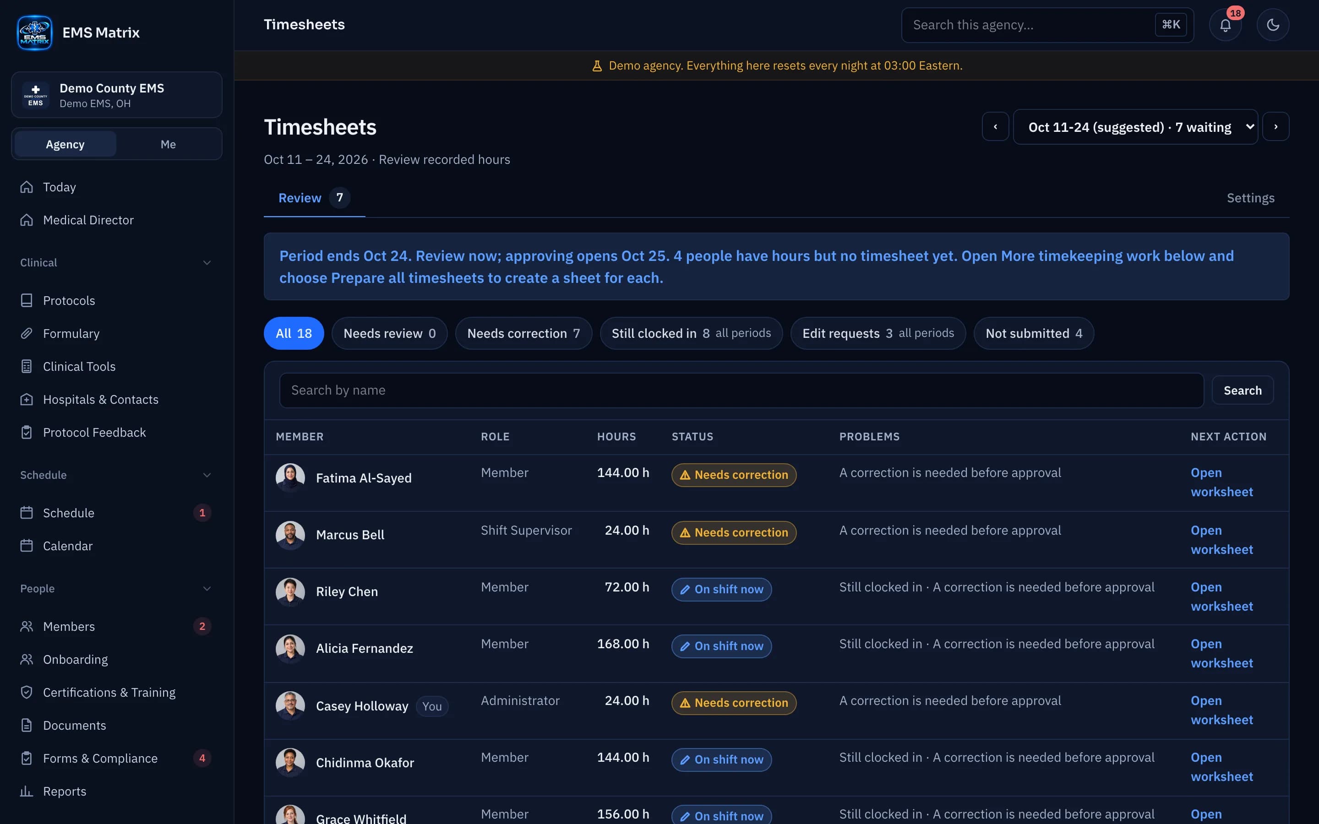Open Members people icon
Image resolution: width=1319 pixels, height=824 pixels.
coord(27,626)
